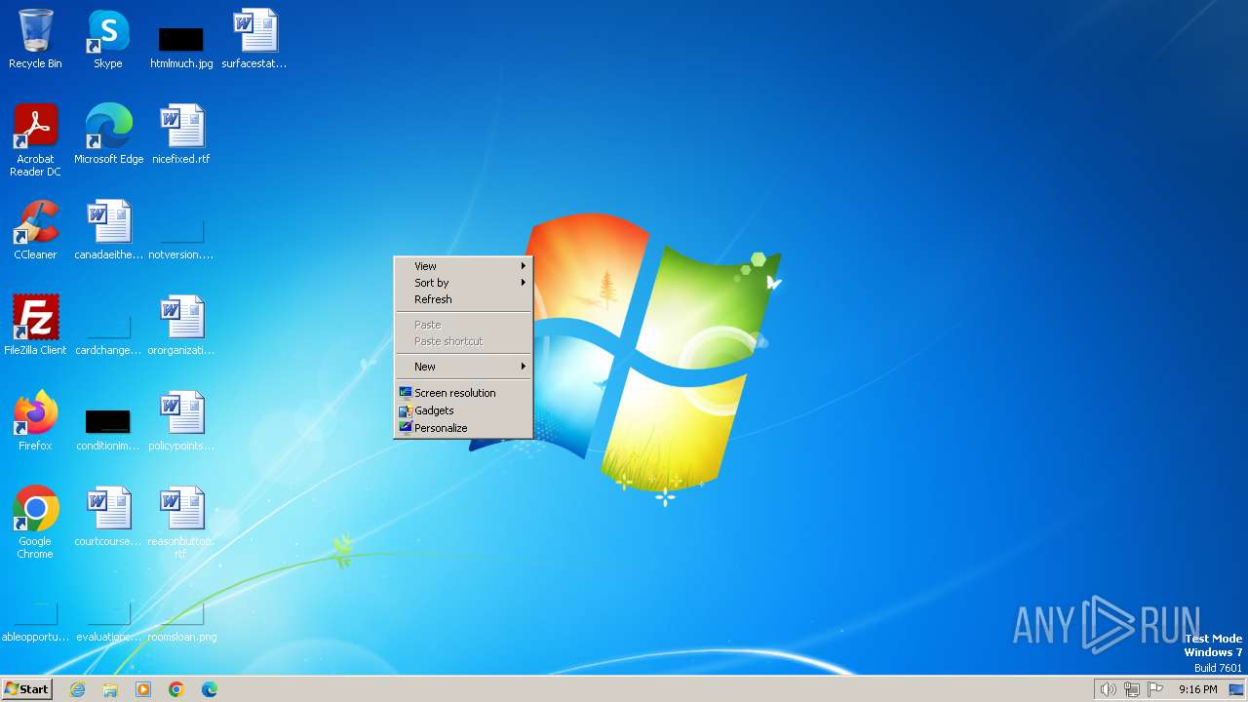Open Screen resolution from context menu

tap(463, 393)
